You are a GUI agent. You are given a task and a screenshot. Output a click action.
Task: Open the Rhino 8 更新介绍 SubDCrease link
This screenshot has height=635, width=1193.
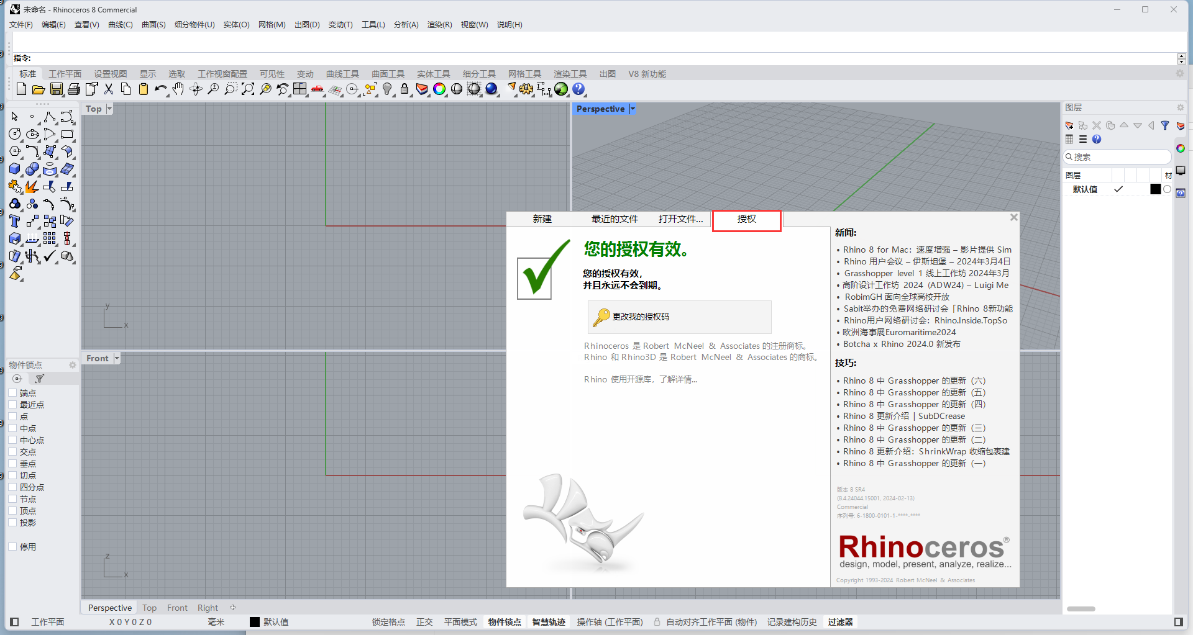click(904, 416)
